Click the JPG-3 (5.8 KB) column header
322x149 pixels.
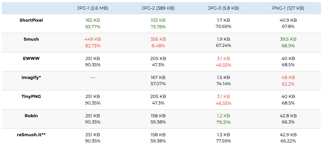point(223,8)
